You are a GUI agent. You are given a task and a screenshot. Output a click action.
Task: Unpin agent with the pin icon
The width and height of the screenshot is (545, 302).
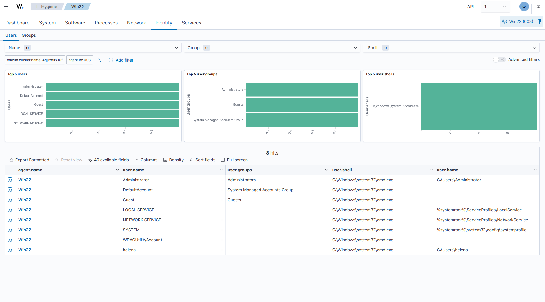click(x=539, y=21)
